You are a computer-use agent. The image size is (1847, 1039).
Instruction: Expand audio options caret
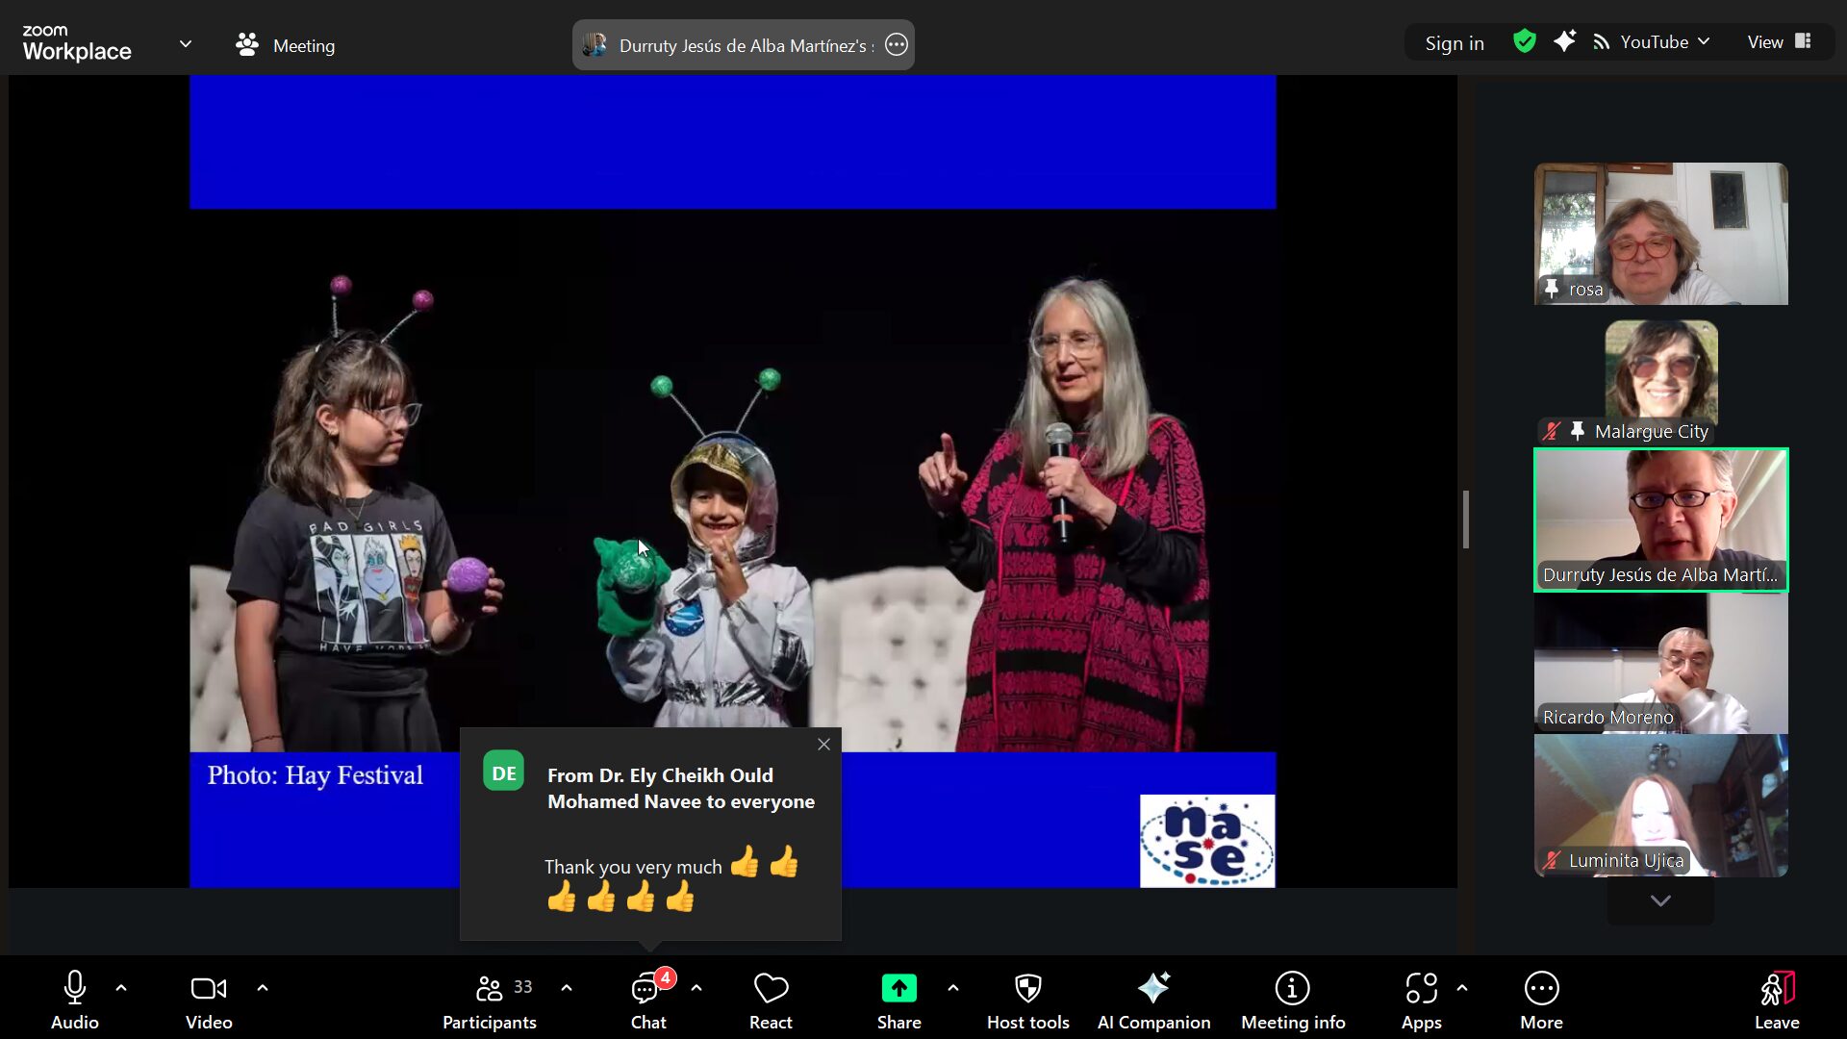(x=121, y=988)
